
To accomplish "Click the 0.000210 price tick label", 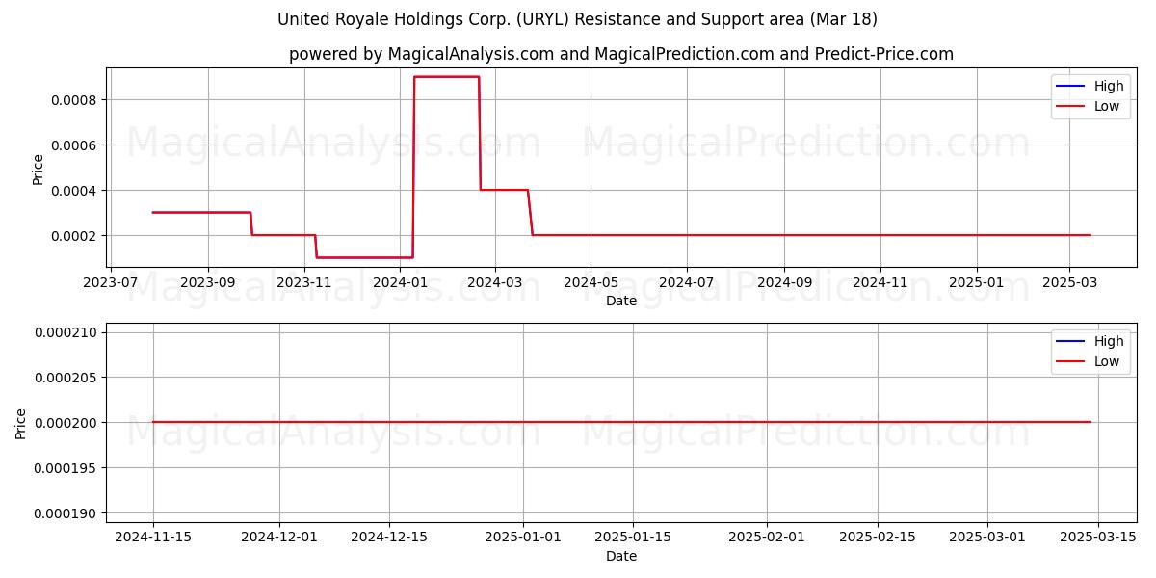I will click(67, 332).
